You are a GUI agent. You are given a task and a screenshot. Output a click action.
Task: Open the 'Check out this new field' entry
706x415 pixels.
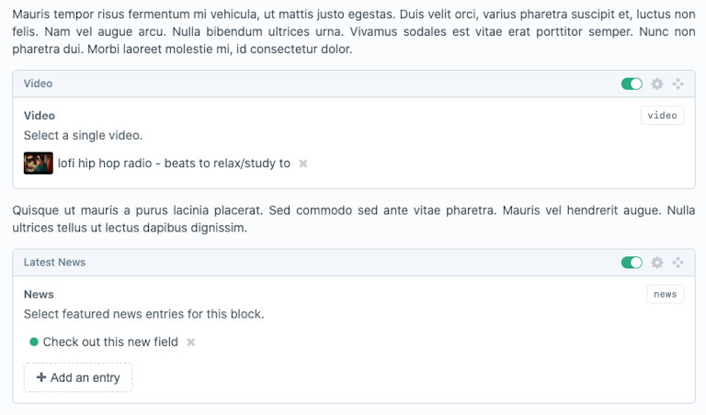click(110, 342)
